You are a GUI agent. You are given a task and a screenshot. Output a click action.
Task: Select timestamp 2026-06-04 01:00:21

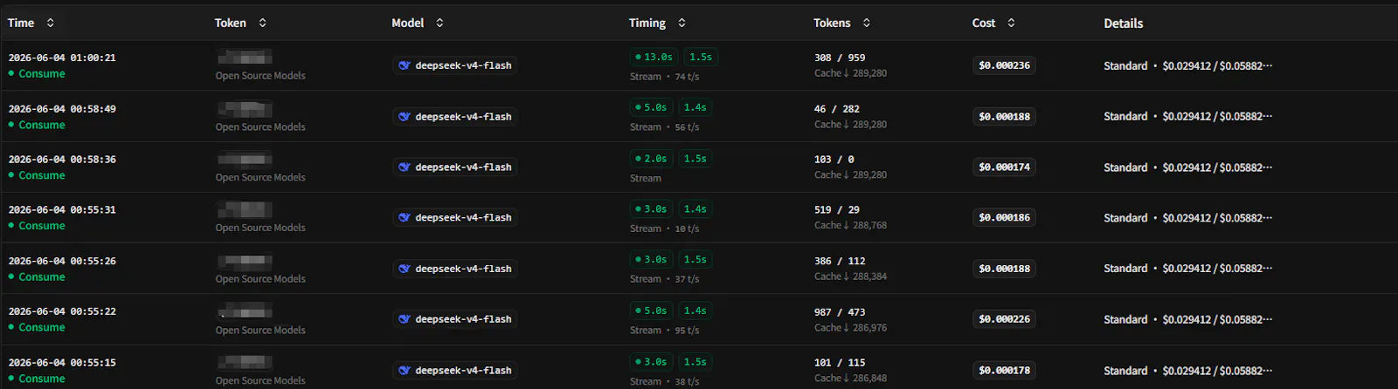62,58
